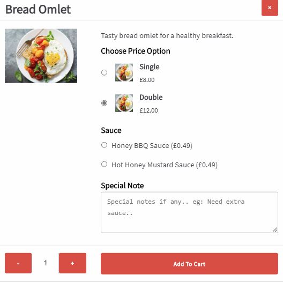Click the £12.00 price under Double

(x=148, y=110)
